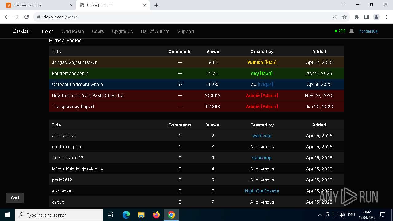
Task: Open the volume tray icon
Action: pos(342,215)
